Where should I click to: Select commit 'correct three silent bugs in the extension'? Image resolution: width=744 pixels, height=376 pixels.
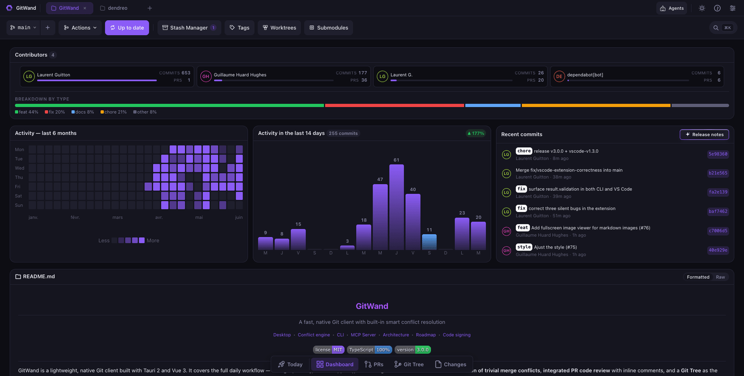(615, 212)
